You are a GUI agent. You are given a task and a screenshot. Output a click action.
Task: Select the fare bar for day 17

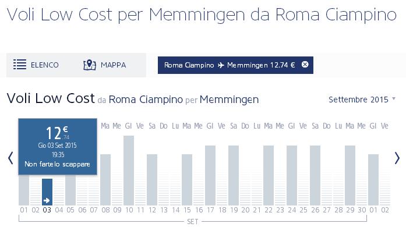pyautogui.click(x=210, y=175)
